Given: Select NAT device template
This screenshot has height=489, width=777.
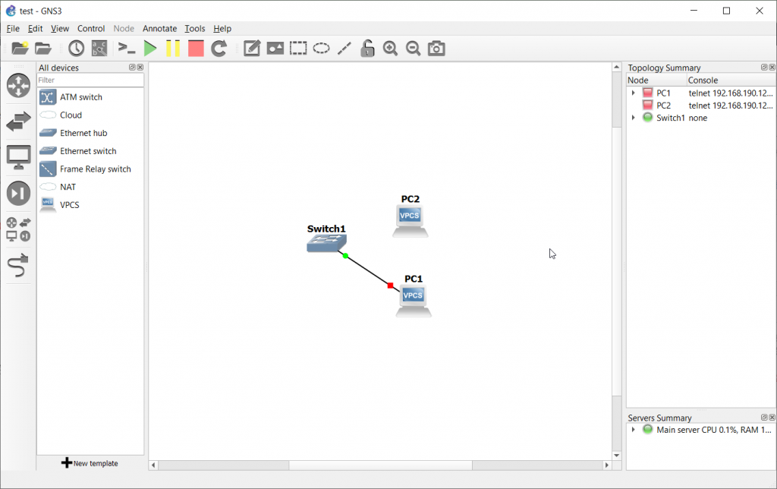Looking at the screenshot, I should pyautogui.click(x=90, y=187).
